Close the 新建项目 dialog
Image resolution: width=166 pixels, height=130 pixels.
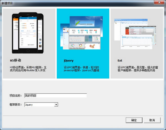[159, 2]
